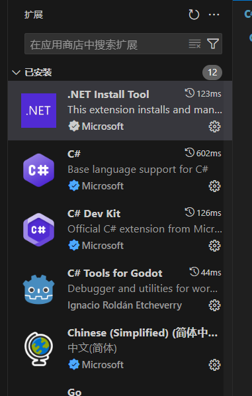Refresh the extensions list

[194, 15]
